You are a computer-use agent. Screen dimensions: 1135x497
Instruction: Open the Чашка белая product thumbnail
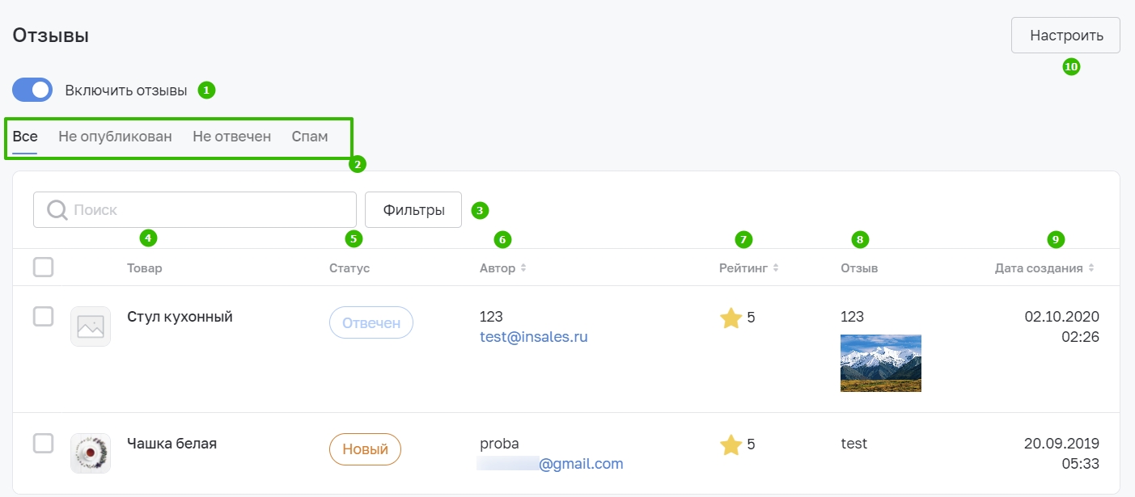coord(91,453)
